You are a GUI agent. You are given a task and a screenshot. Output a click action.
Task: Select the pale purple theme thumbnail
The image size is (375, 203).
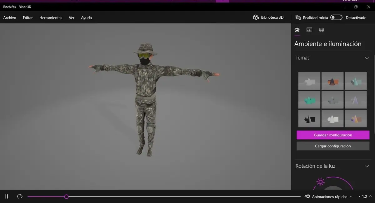point(356,100)
